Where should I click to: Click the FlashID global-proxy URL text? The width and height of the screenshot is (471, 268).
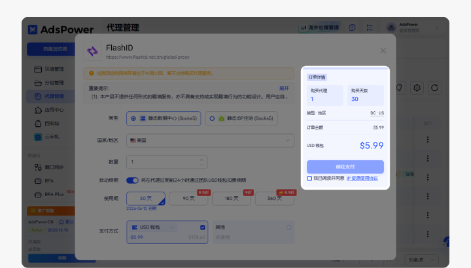147,57
